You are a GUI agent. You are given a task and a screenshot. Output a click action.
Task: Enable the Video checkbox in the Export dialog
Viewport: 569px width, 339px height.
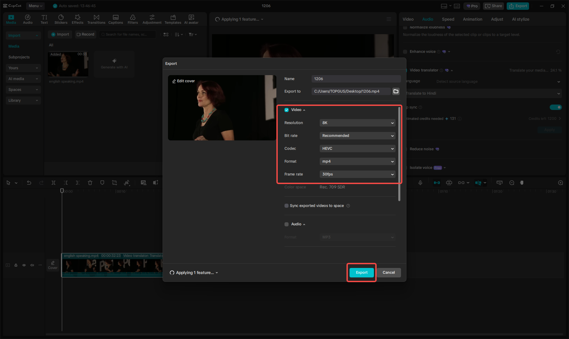(x=287, y=110)
